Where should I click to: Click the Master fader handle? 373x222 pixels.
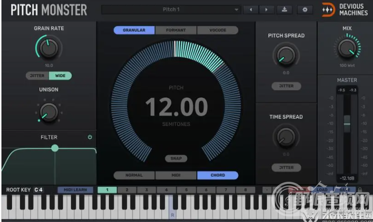(347, 124)
